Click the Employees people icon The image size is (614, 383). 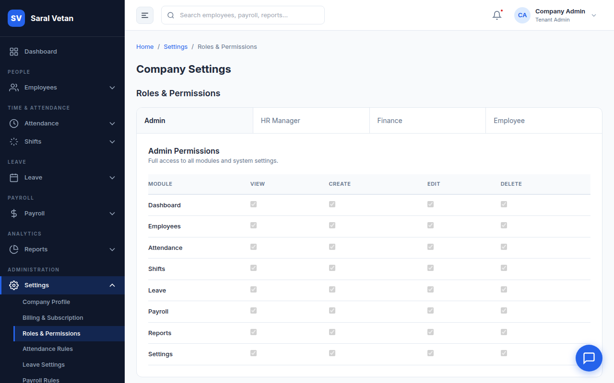point(14,88)
